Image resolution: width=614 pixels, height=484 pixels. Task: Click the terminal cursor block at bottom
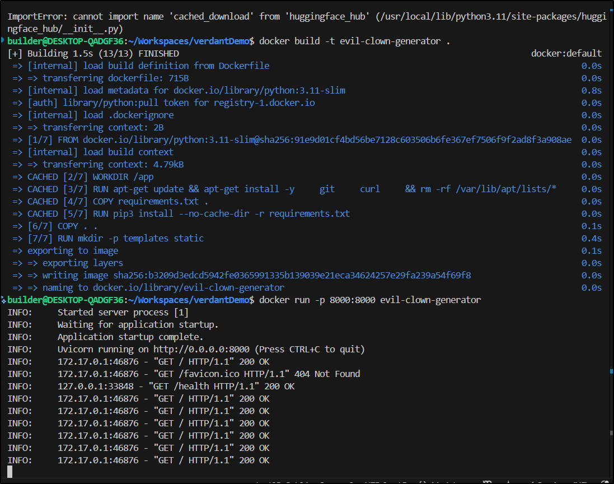(10, 472)
